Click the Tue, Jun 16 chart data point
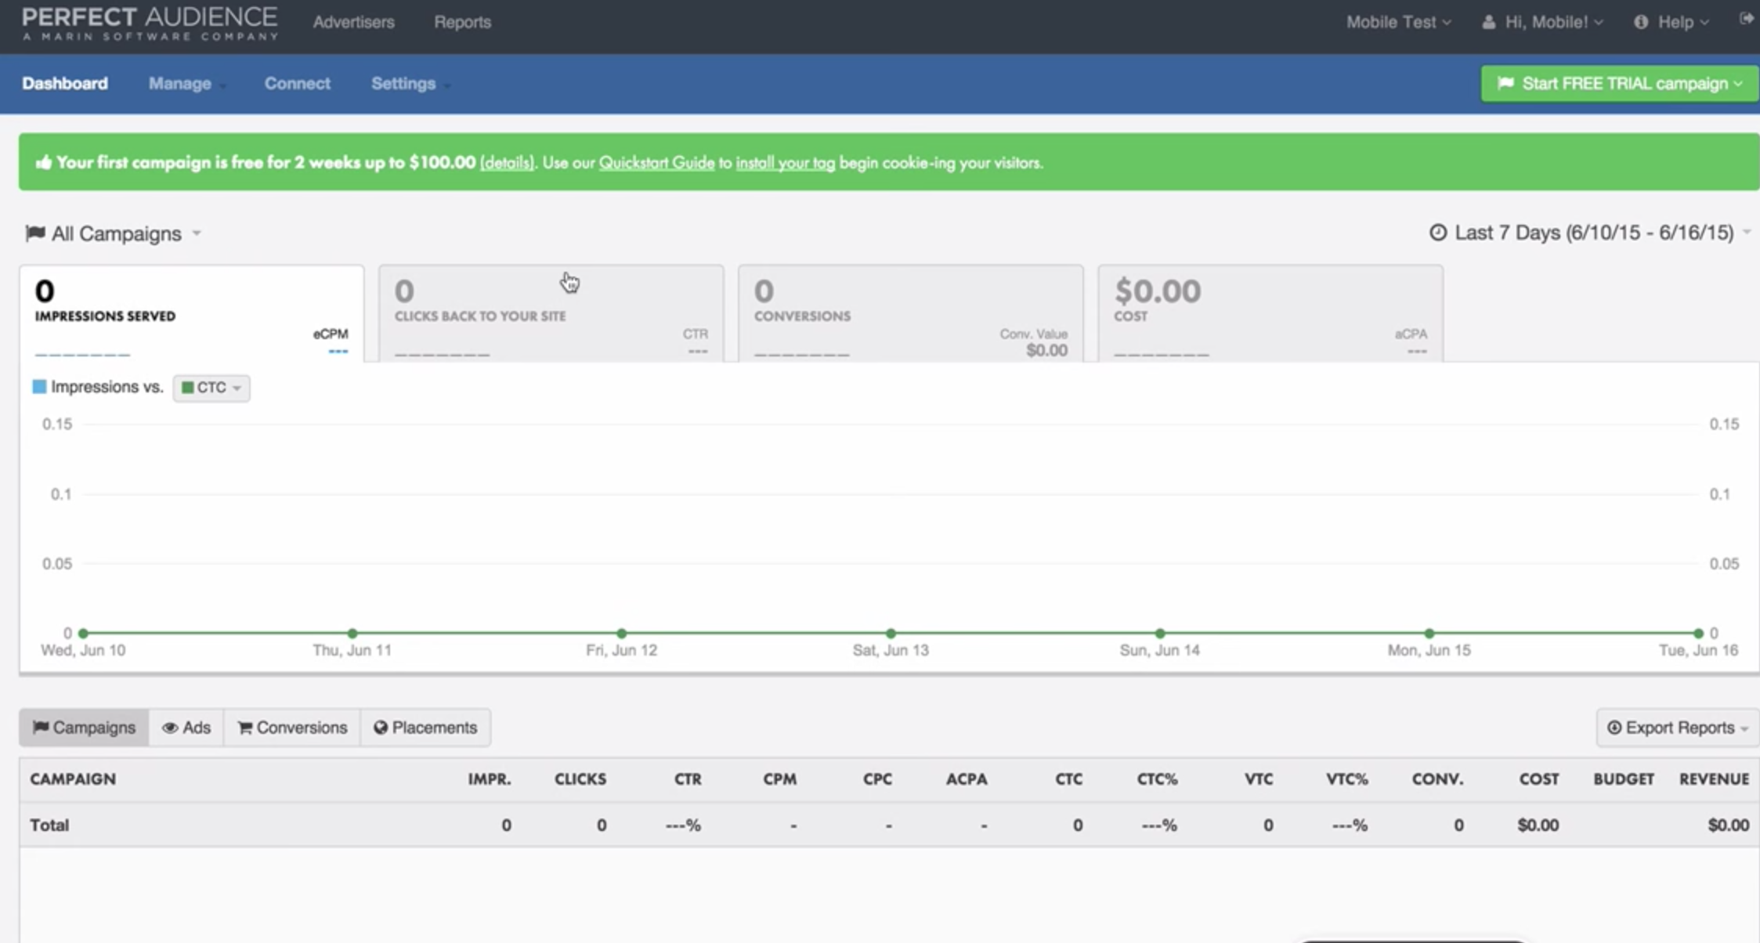This screenshot has width=1760, height=943. click(1698, 633)
